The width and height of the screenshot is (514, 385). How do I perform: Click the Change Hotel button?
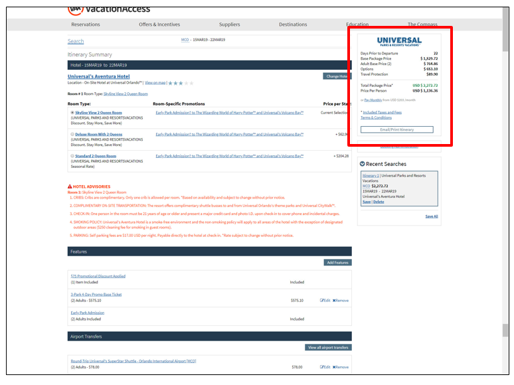[x=337, y=76]
